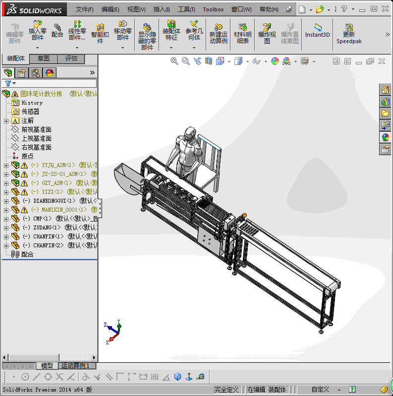
Task: Switch to 评估 tab
Action: pos(71,58)
